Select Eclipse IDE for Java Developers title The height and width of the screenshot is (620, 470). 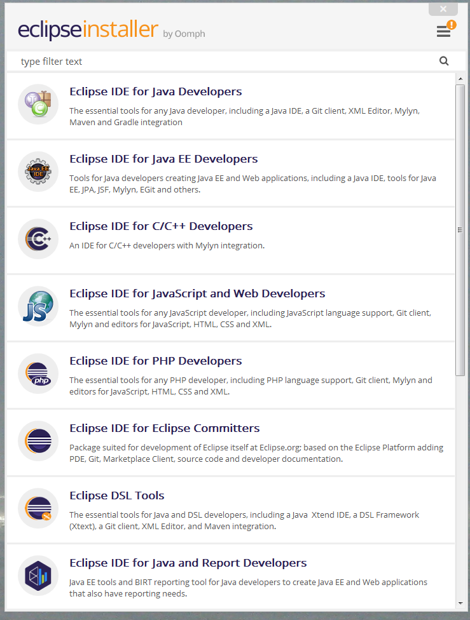point(156,91)
